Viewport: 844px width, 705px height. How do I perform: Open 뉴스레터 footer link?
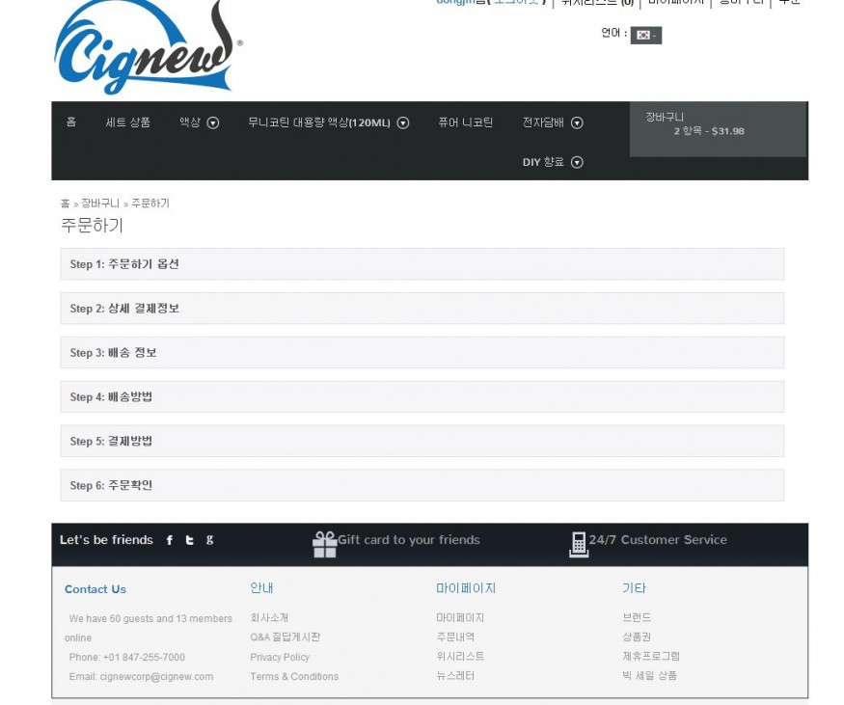pyautogui.click(x=455, y=675)
